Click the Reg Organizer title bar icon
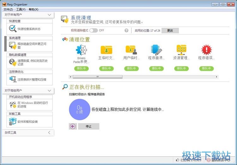The width and height of the screenshot is (237, 165). click(4, 4)
